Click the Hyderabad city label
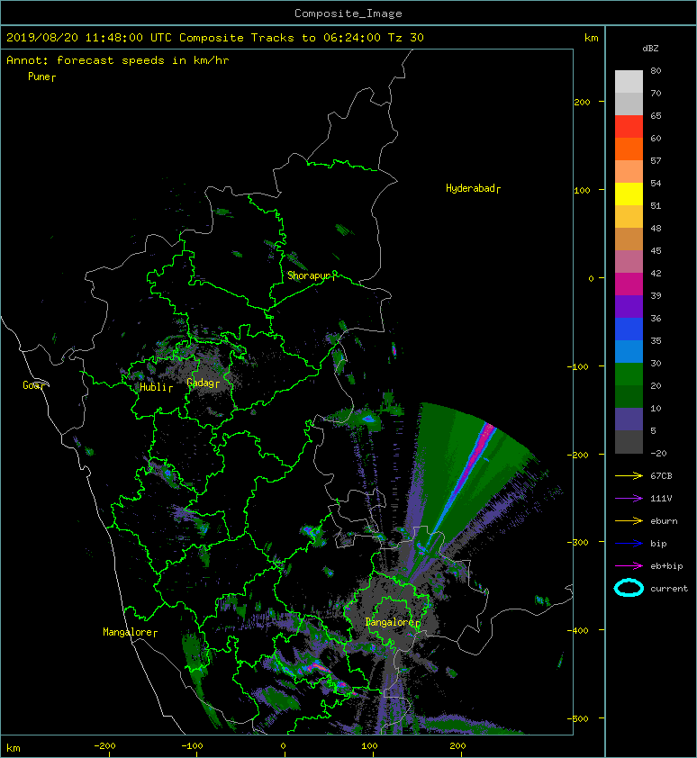Image resolution: width=697 pixels, height=758 pixels. coord(471,188)
